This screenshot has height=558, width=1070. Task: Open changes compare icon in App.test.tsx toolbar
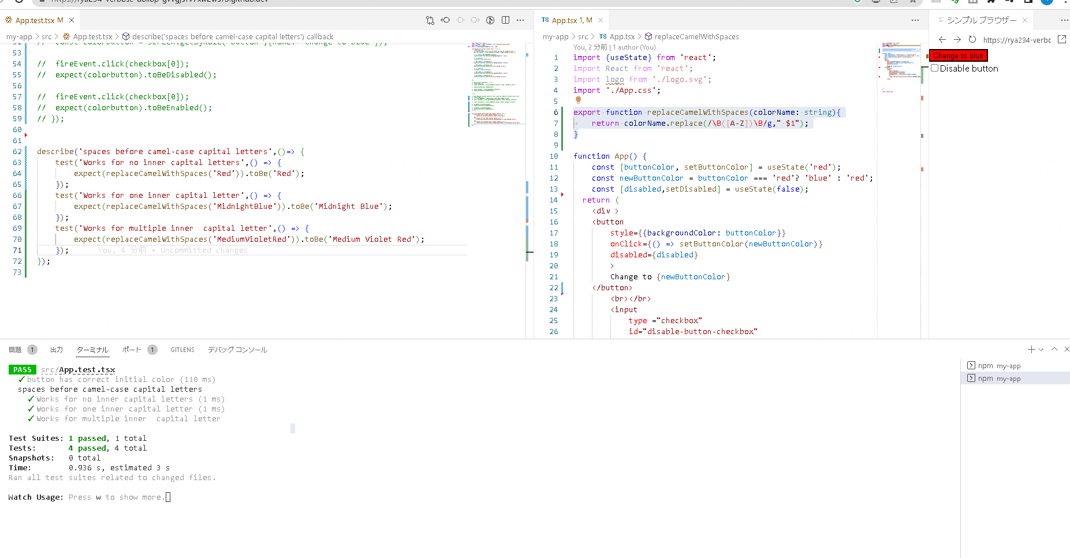point(430,20)
